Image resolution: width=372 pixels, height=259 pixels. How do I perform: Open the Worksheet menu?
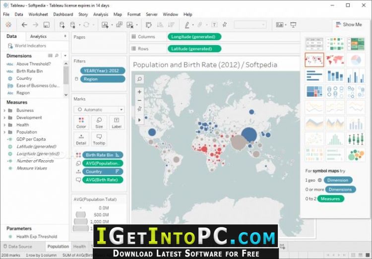point(38,14)
